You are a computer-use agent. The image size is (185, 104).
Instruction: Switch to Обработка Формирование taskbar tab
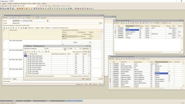74,101
